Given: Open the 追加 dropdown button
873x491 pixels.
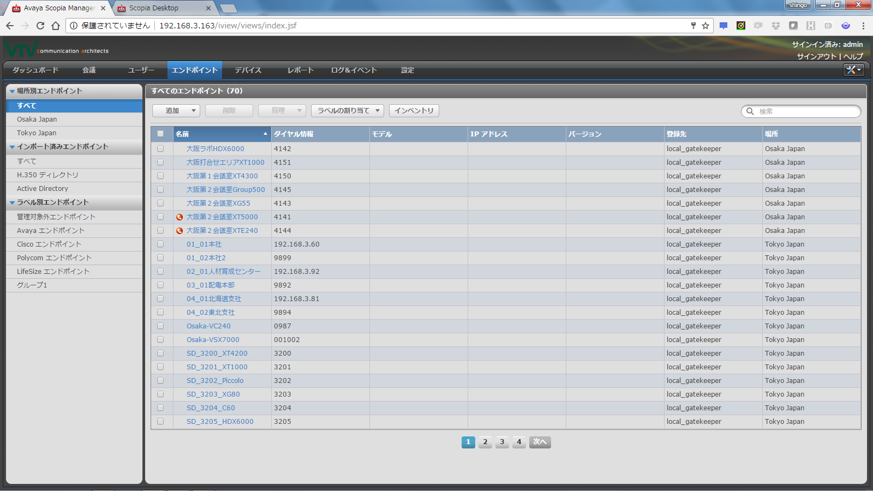Looking at the screenshot, I should 176,111.
